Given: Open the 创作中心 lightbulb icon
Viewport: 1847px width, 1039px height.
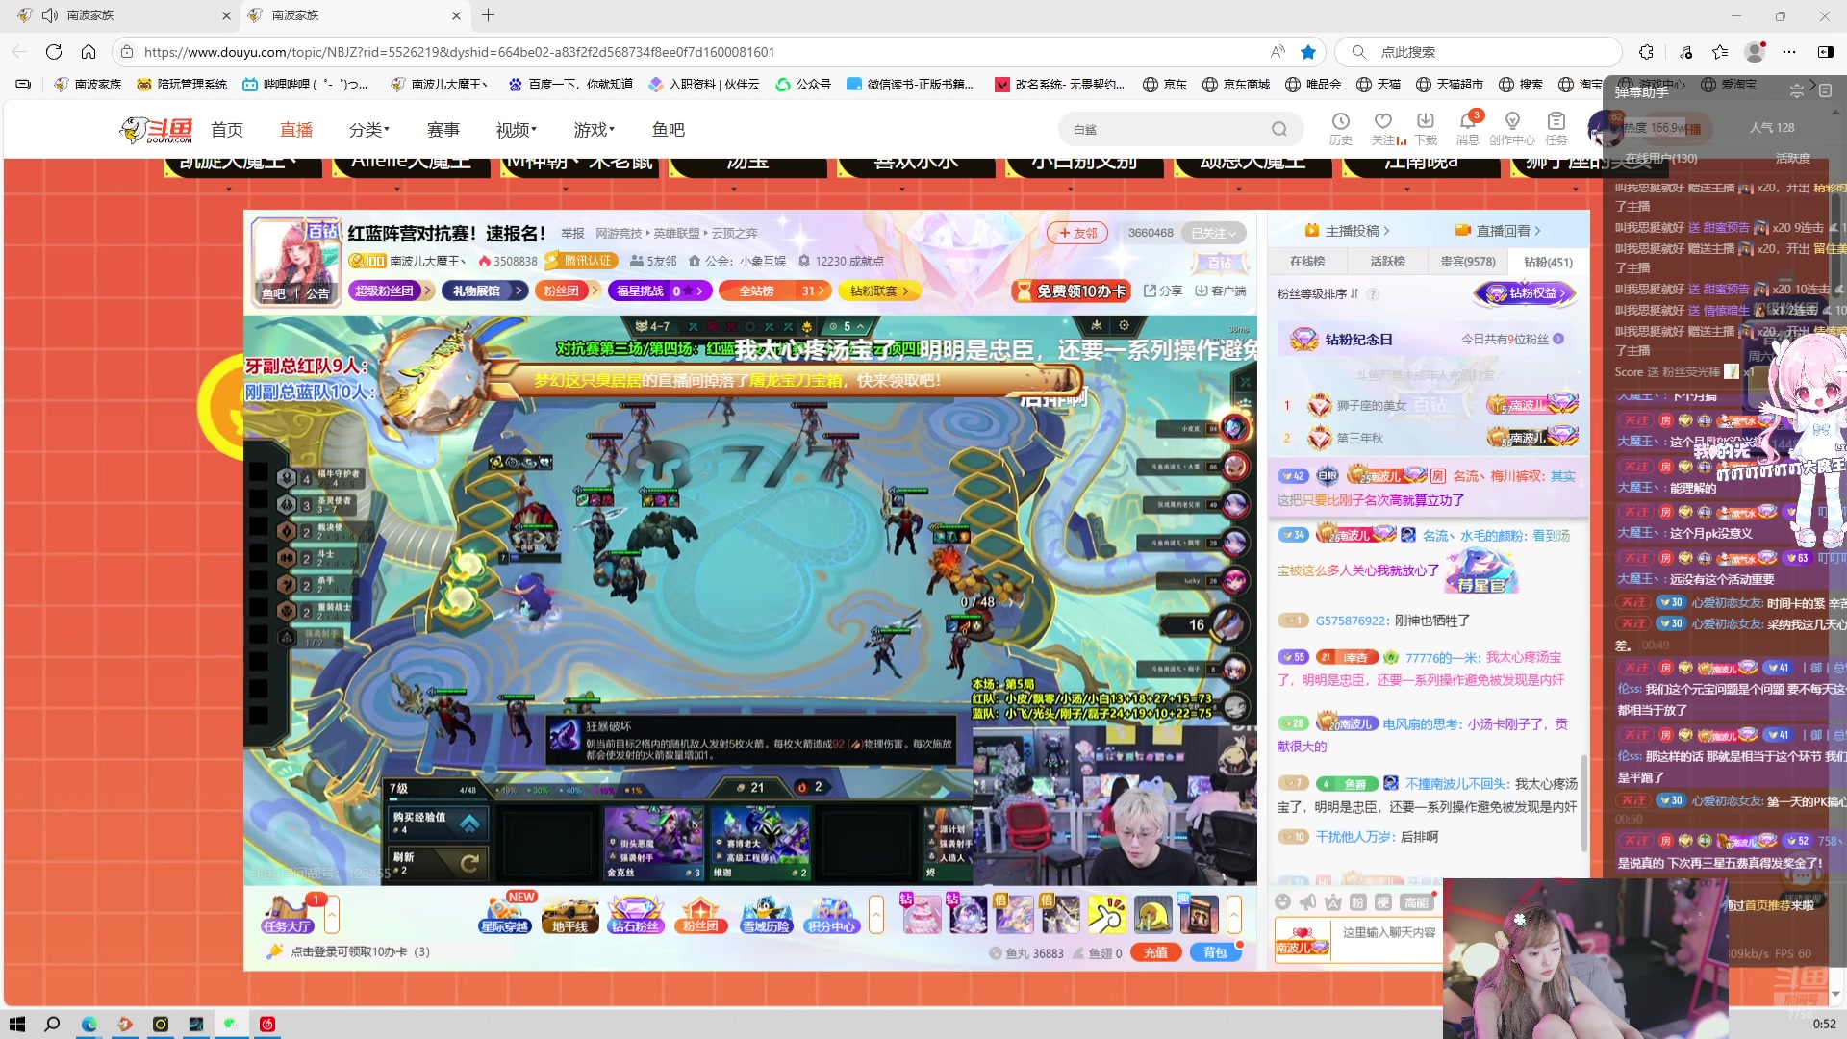Looking at the screenshot, I should [x=1512, y=128].
